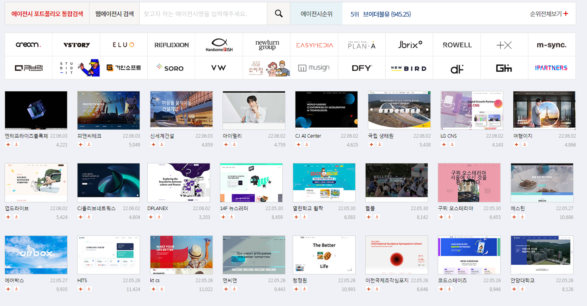Click the plus icon under 코드스테이츠
587x306 pixels.
click(x=441, y=289)
